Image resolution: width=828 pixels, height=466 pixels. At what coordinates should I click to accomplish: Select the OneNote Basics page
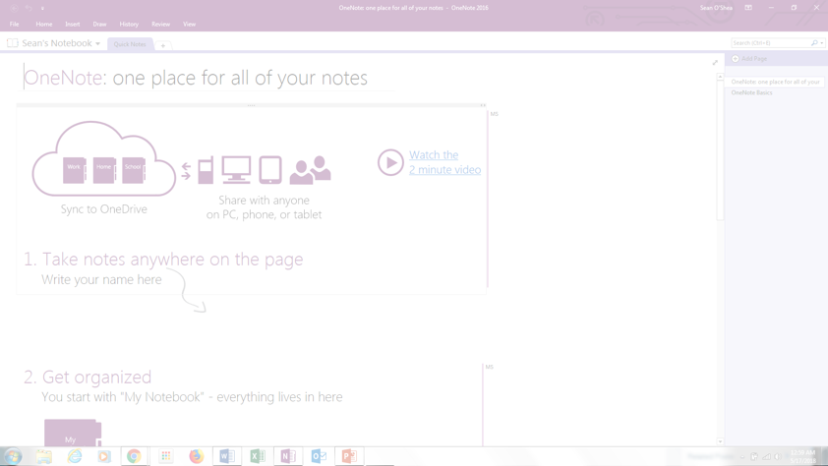click(751, 92)
